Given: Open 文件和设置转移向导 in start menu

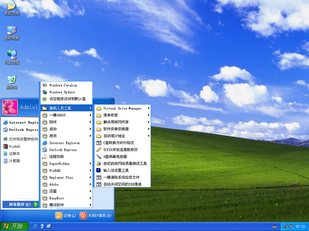Looking at the screenshot, I should 20,139.
